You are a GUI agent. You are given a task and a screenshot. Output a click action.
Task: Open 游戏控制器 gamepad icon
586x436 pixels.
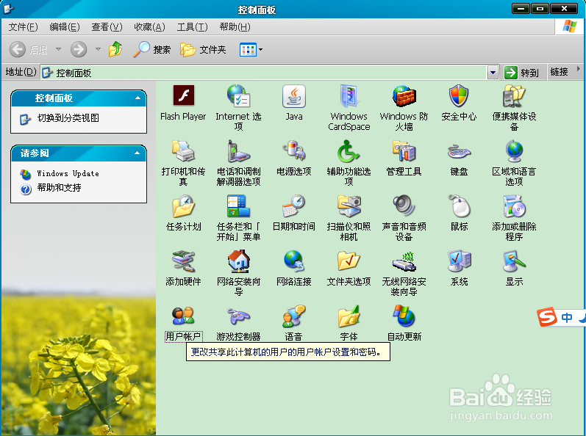(x=238, y=316)
